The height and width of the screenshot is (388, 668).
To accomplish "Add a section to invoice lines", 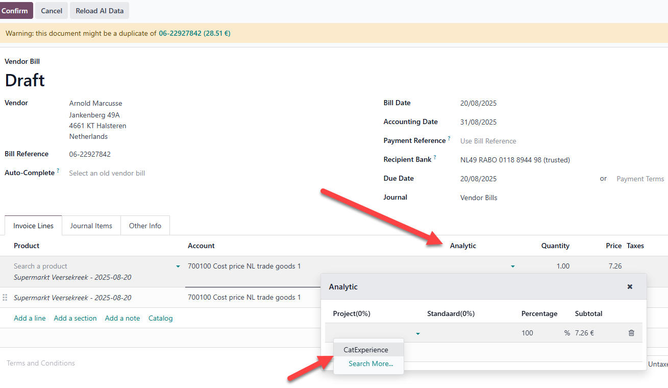I will (x=75, y=318).
